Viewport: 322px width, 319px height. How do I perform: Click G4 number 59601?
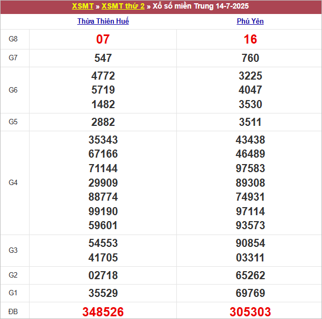point(103,225)
